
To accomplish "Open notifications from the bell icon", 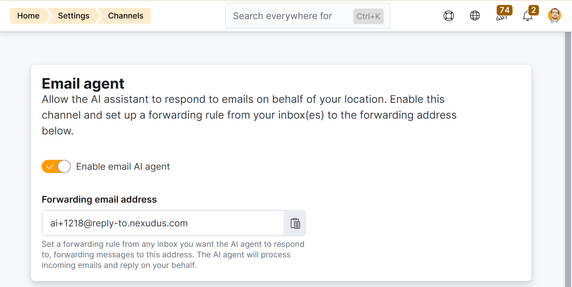I will click(x=528, y=16).
